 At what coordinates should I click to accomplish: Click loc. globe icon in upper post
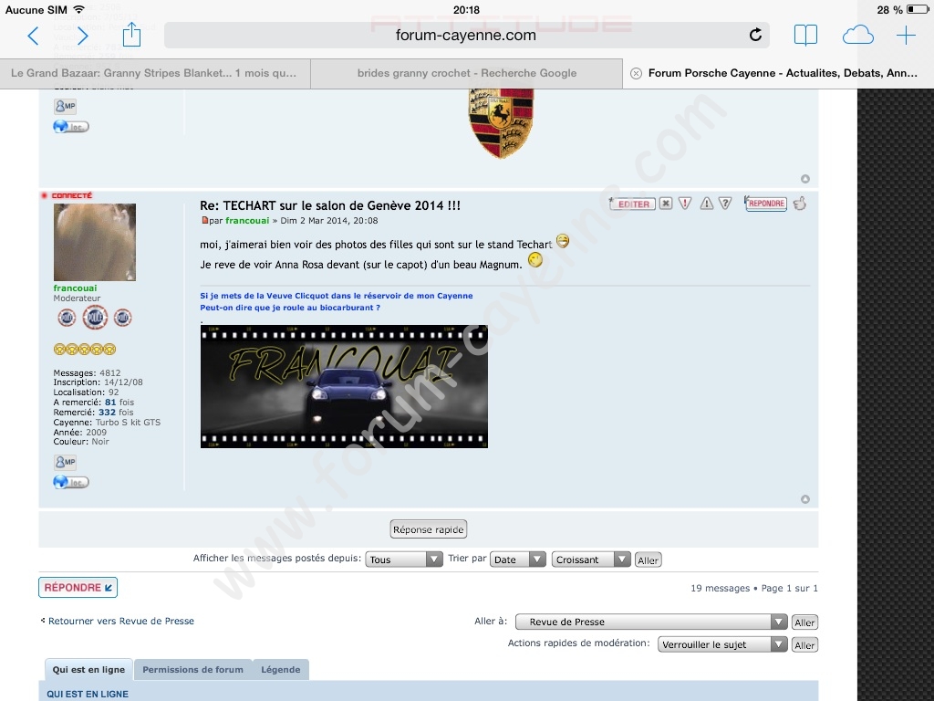tap(71, 126)
